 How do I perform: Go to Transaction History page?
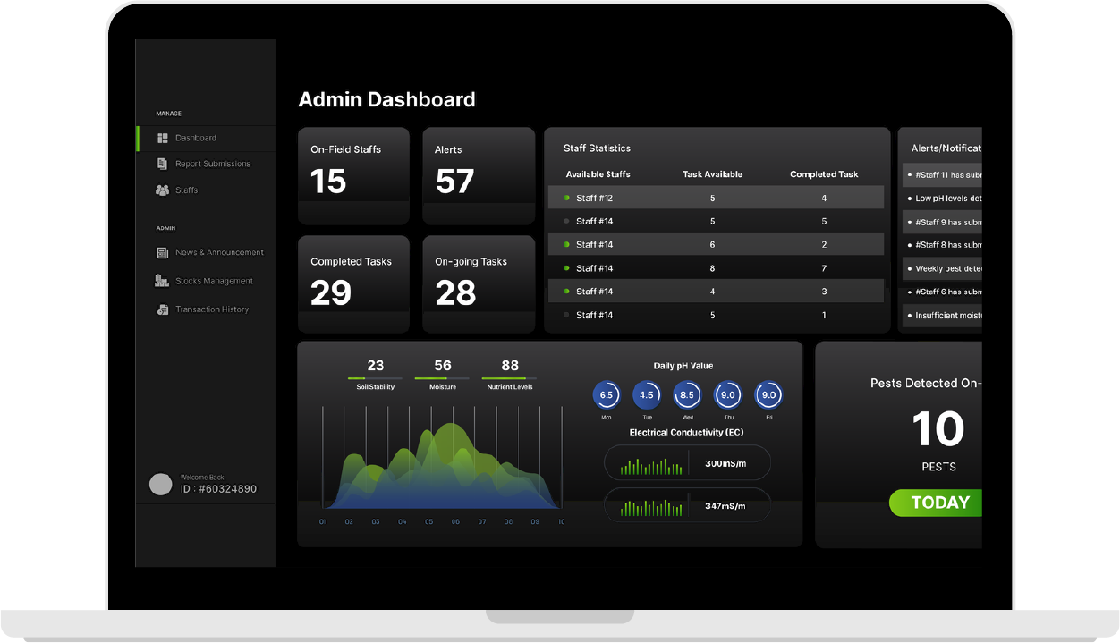(212, 309)
